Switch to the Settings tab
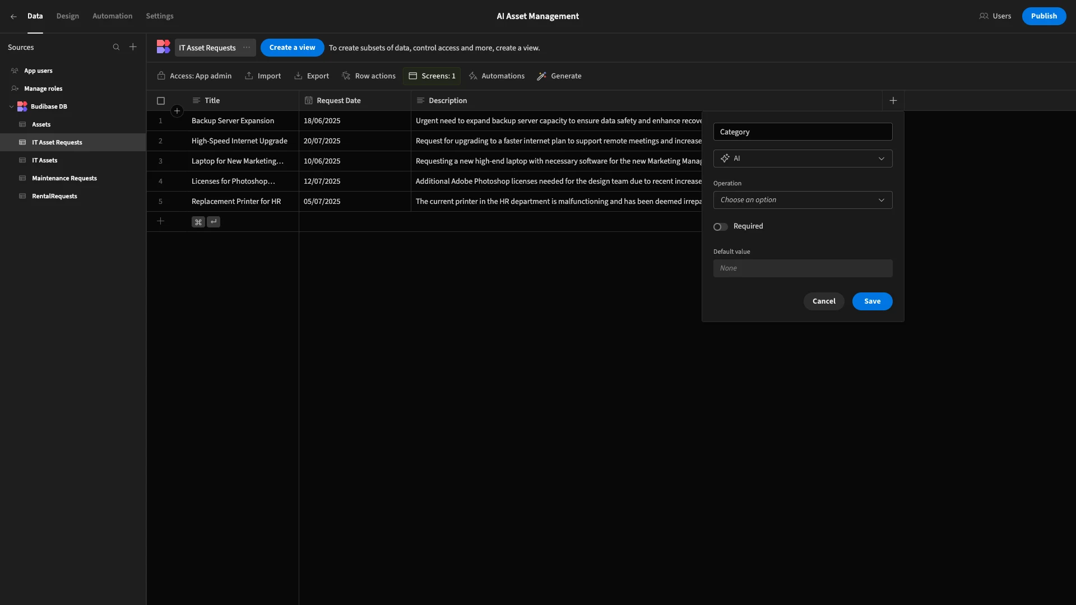This screenshot has height=605, width=1076. (x=160, y=16)
